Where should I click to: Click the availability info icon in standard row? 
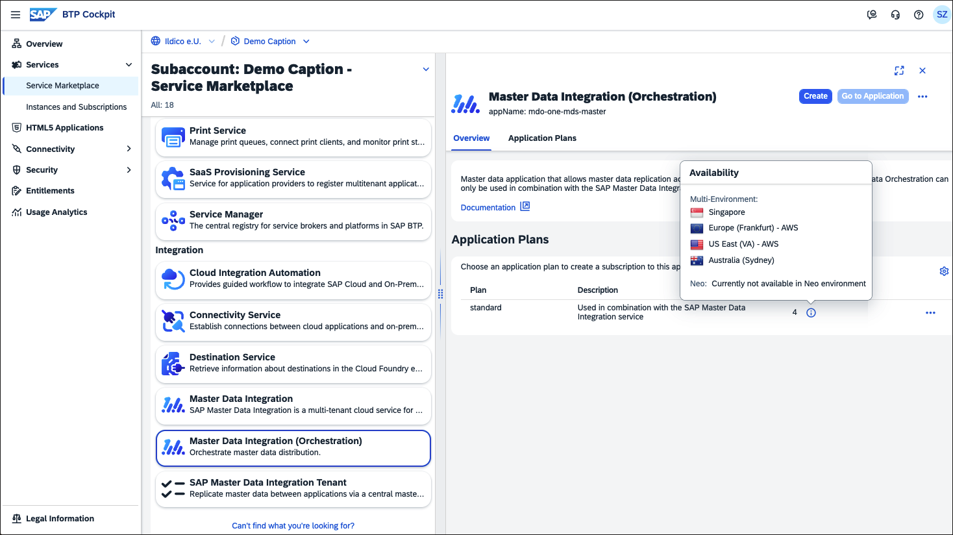[x=811, y=312]
